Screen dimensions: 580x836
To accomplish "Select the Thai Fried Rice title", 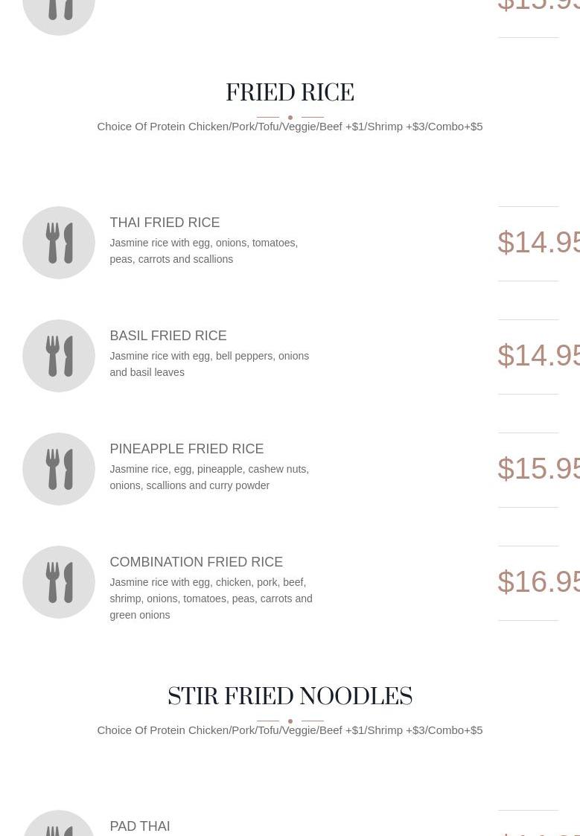I will [x=165, y=223].
